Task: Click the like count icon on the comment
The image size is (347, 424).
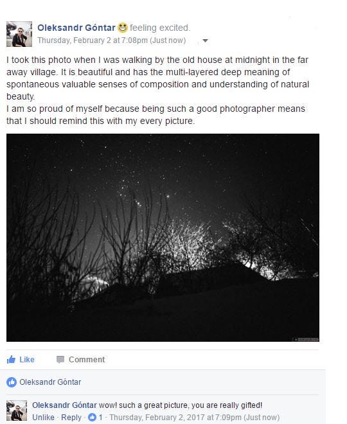Action: [x=93, y=417]
